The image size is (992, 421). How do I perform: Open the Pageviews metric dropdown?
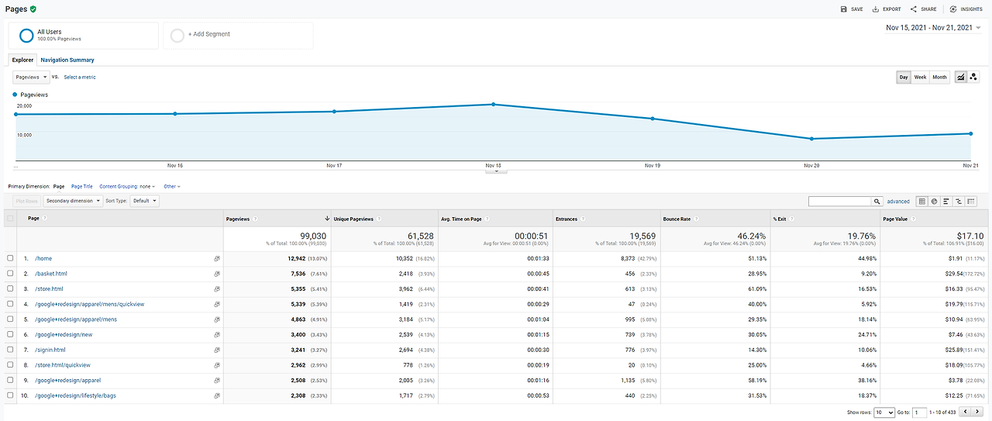point(32,77)
